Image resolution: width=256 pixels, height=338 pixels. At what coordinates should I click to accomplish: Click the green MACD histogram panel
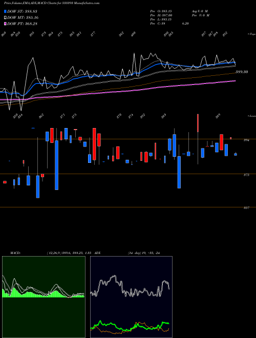[x=44, y=297]
